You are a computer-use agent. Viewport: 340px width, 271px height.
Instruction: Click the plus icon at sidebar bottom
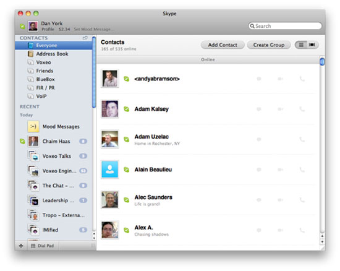point(21,246)
